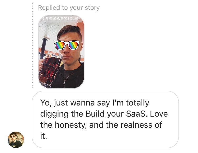Click the right rainbow lens of sunglasses
Image resolution: width=198 pixels, height=153 pixels.
(73, 45)
